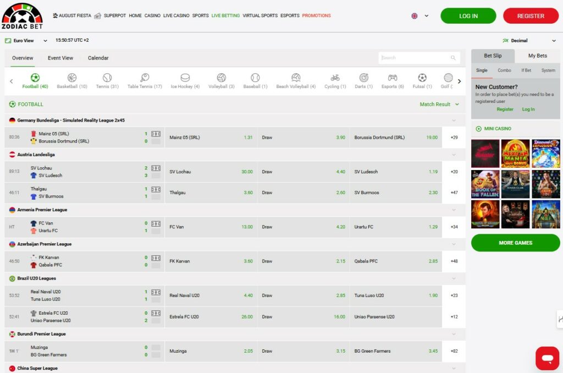The height and width of the screenshot is (373, 563).
Task: Open the August Fiesta menu item
Action: point(72,16)
